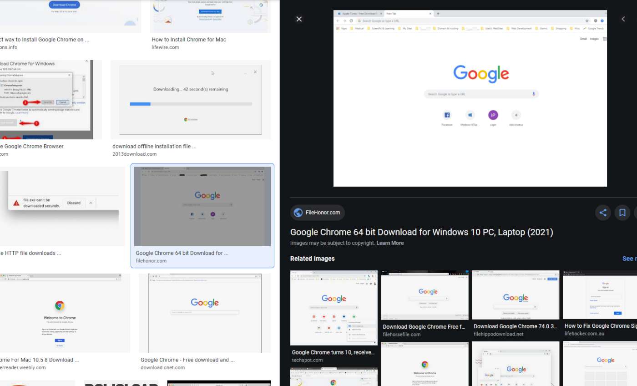Click the filehonor.com source under the selected result
Viewport: 637px width, 386px height.
point(151,261)
